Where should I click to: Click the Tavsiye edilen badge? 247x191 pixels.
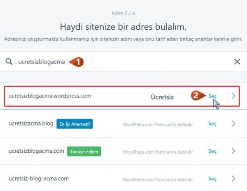84,151
